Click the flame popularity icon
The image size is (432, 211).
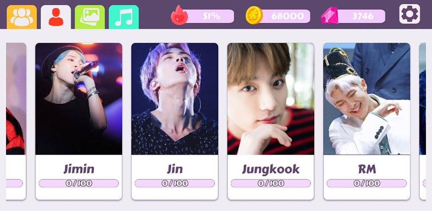click(x=179, y=15)
